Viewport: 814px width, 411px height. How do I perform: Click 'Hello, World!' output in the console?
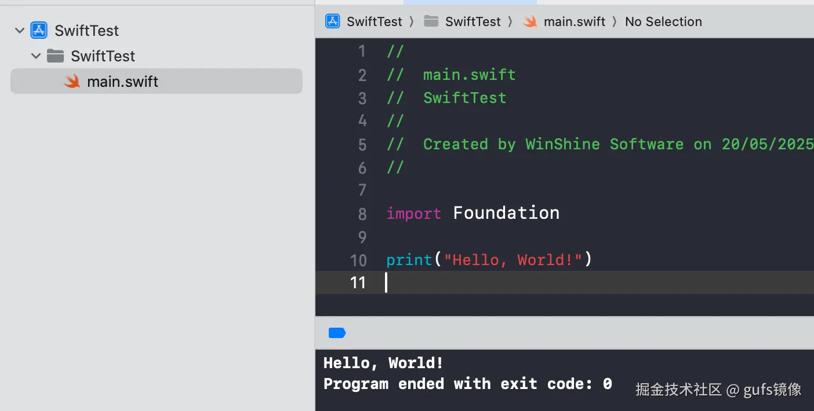tap(384, 363)
